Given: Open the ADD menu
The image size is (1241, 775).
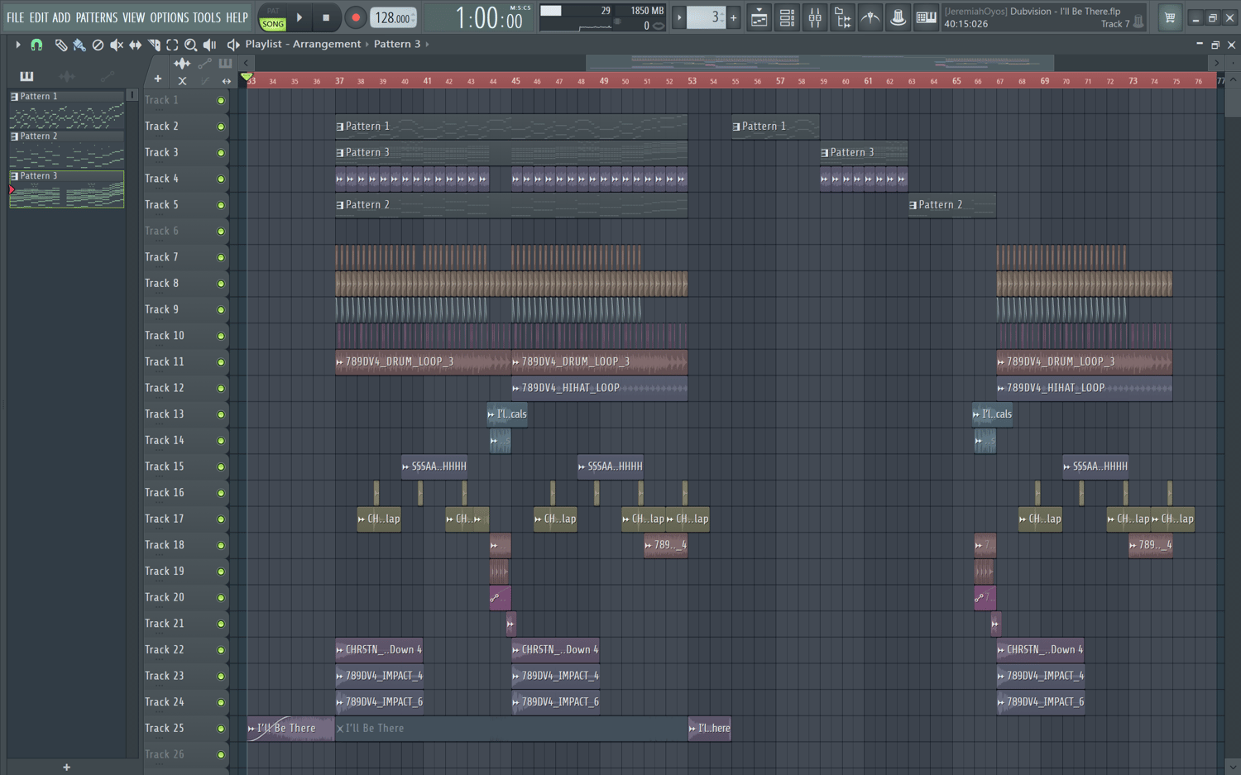Looking at the screenshot, I should (62, 17).
